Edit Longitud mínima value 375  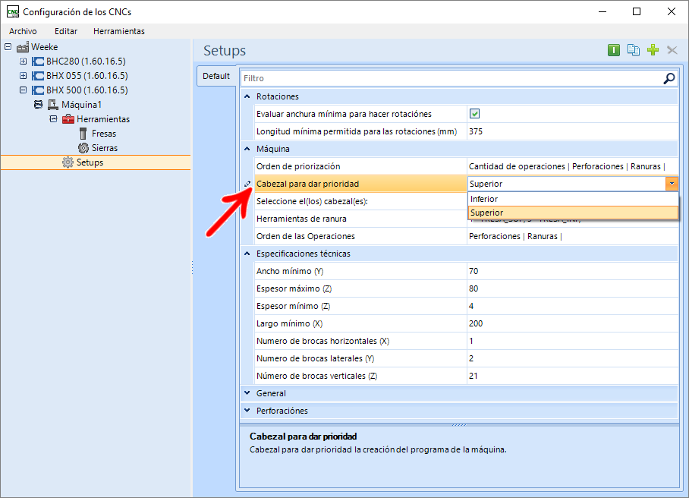(x=573, y=131)
